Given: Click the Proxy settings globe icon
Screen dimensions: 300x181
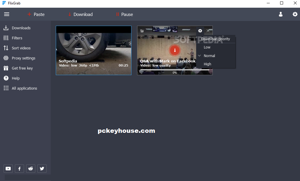Looking at the screenshot, I should (6, 58).
